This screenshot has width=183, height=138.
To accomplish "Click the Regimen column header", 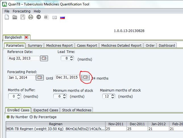I will coord(56,124).
